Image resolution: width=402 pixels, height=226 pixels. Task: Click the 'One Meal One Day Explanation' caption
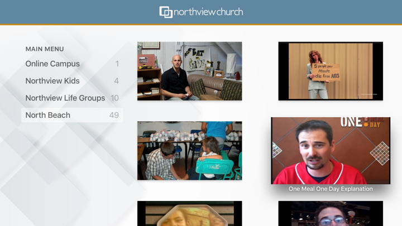(x=331, y=189)
